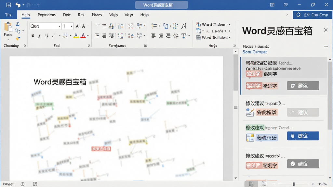Click the ribbon display options icon in title bar
The height and width of the screenshot is (187, 333).
pos(272,5)
